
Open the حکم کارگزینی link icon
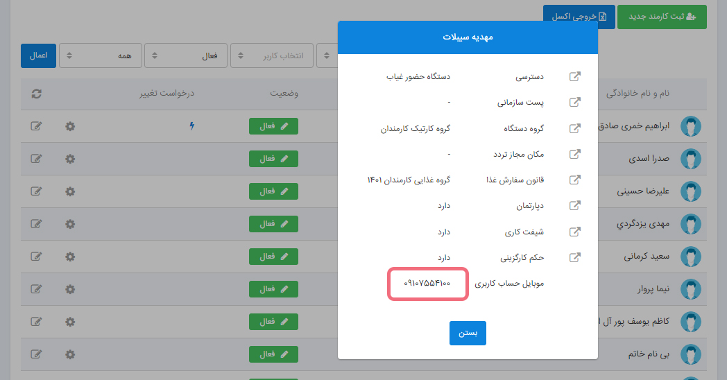(x=574, y=258)
